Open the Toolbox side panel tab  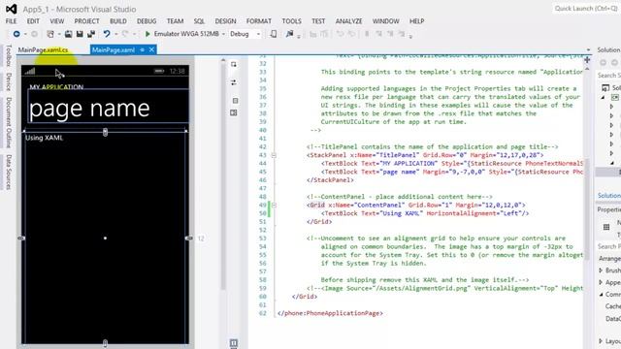[9, 55]
